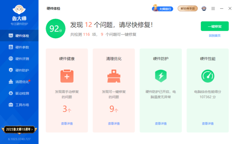Viewport: 236px width, 144px height.
Task: Open 清理优化 in the sidebar
Action: 19,82
